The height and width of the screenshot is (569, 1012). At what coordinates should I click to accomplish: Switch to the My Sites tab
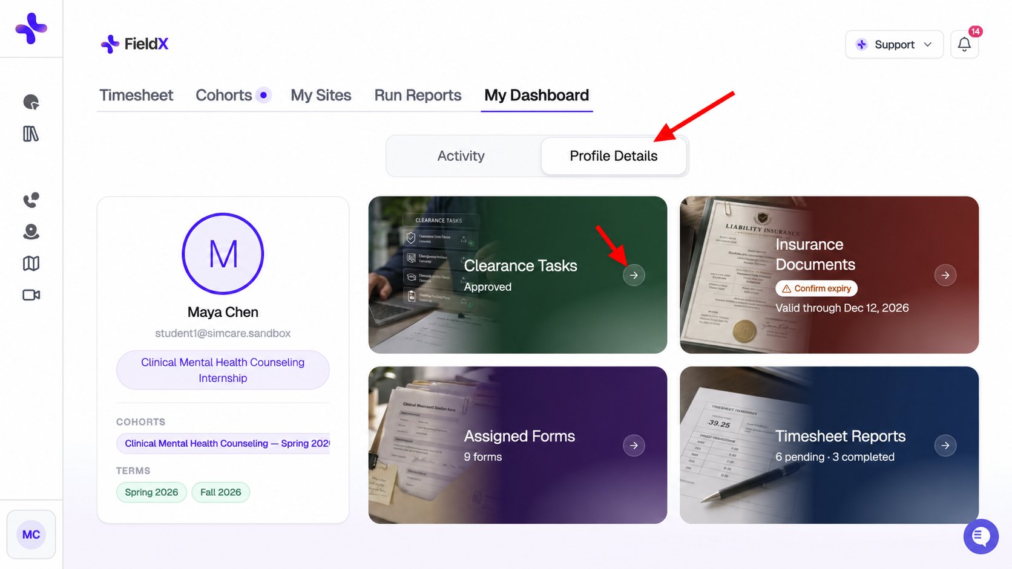tap(321, 95)
